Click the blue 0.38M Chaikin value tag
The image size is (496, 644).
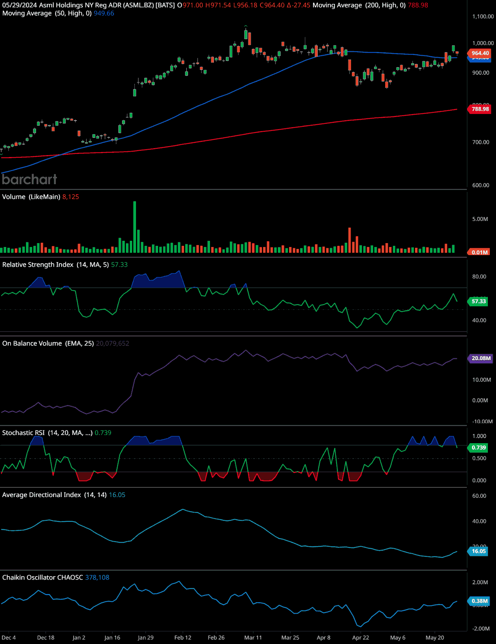coord(479,601)
